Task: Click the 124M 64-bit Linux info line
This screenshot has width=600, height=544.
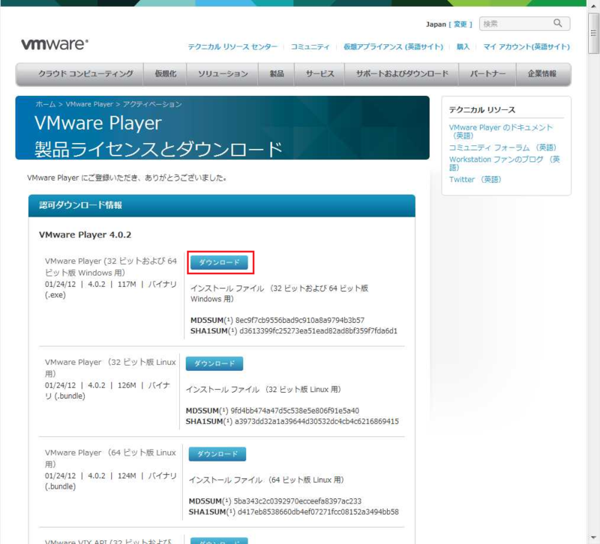Action: coord(110,481)
